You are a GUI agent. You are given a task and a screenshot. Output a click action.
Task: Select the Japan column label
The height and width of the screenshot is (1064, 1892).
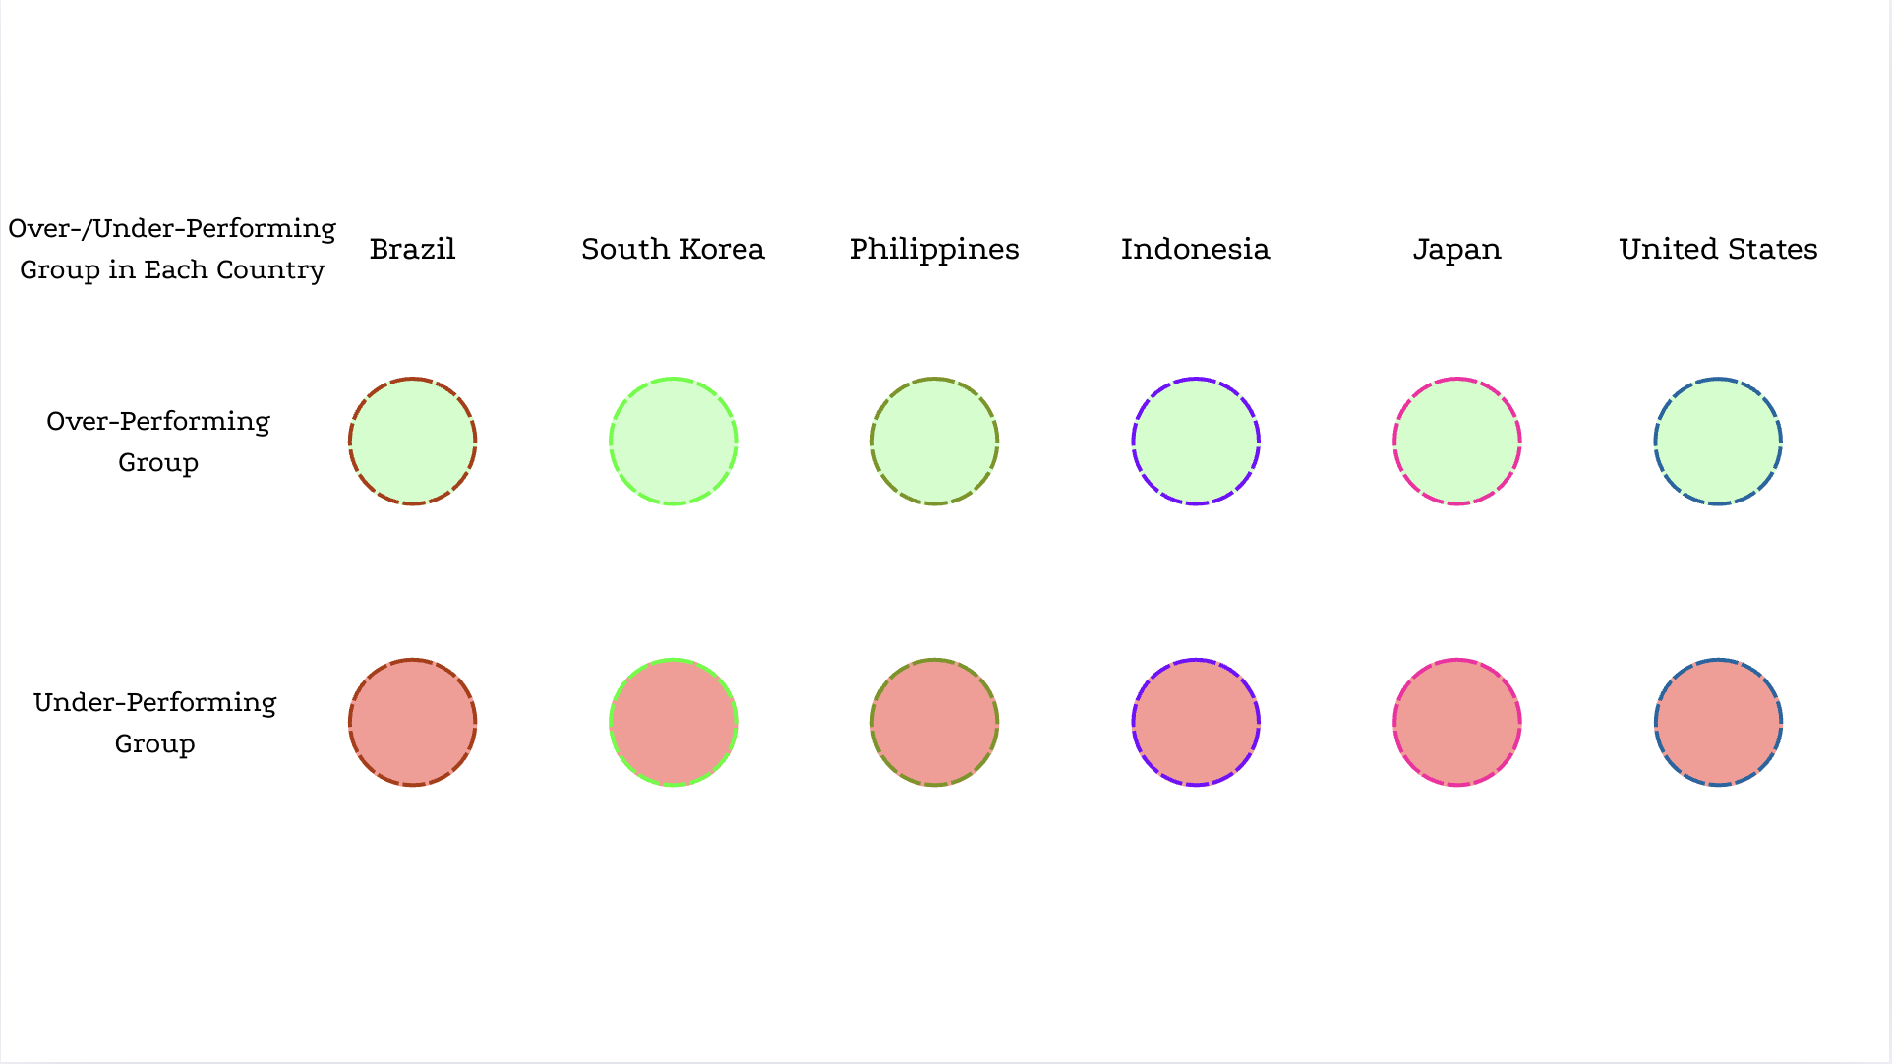1457,250
